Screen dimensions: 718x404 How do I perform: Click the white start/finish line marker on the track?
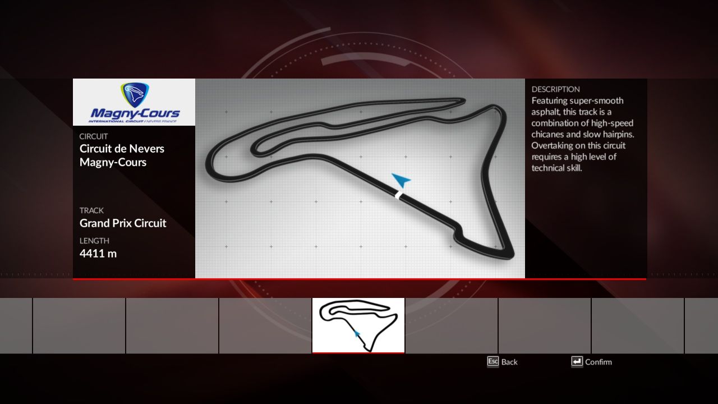[x=398, y=195]
